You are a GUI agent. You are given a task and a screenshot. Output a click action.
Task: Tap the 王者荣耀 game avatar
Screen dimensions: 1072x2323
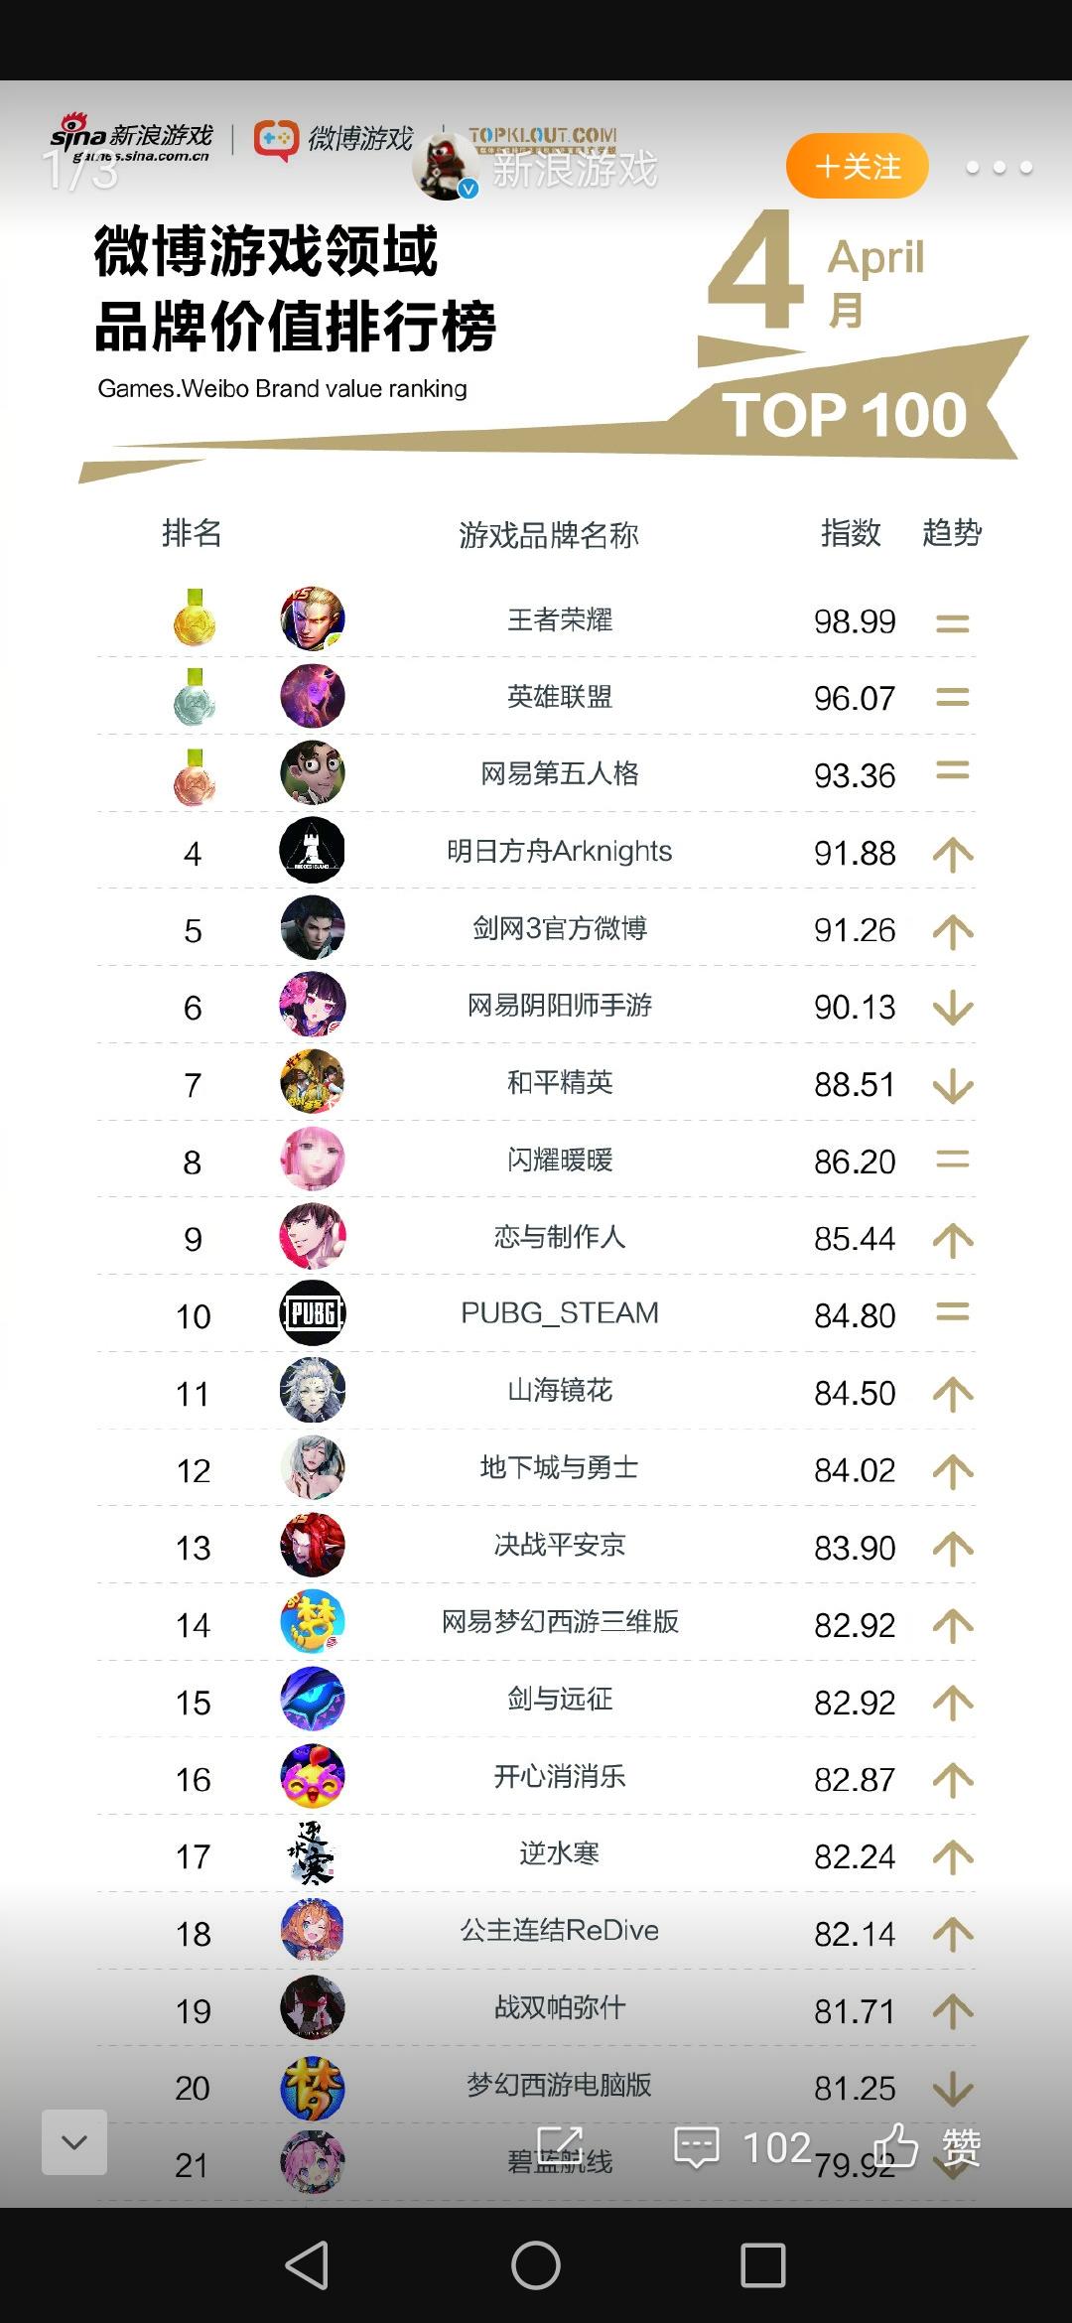tap(313, 618)
